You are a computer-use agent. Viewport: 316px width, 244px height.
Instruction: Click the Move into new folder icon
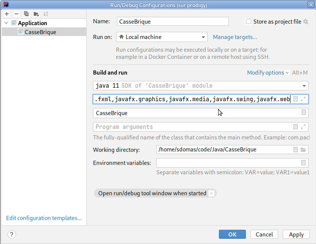click(x=36, y=14)
